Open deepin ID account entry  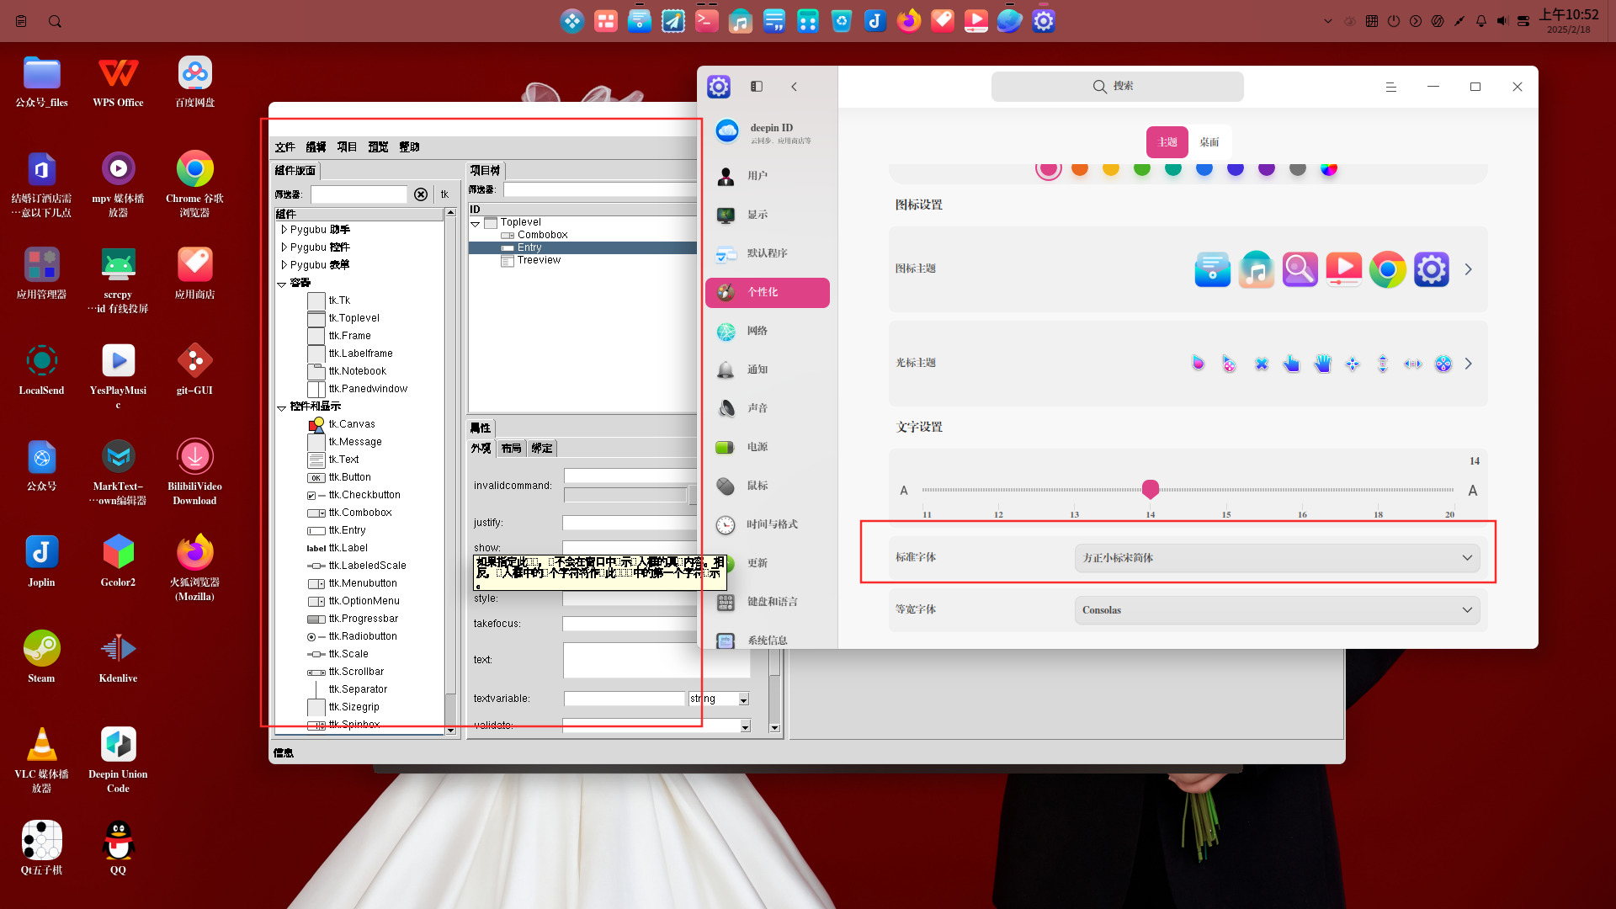coord(767,132)
